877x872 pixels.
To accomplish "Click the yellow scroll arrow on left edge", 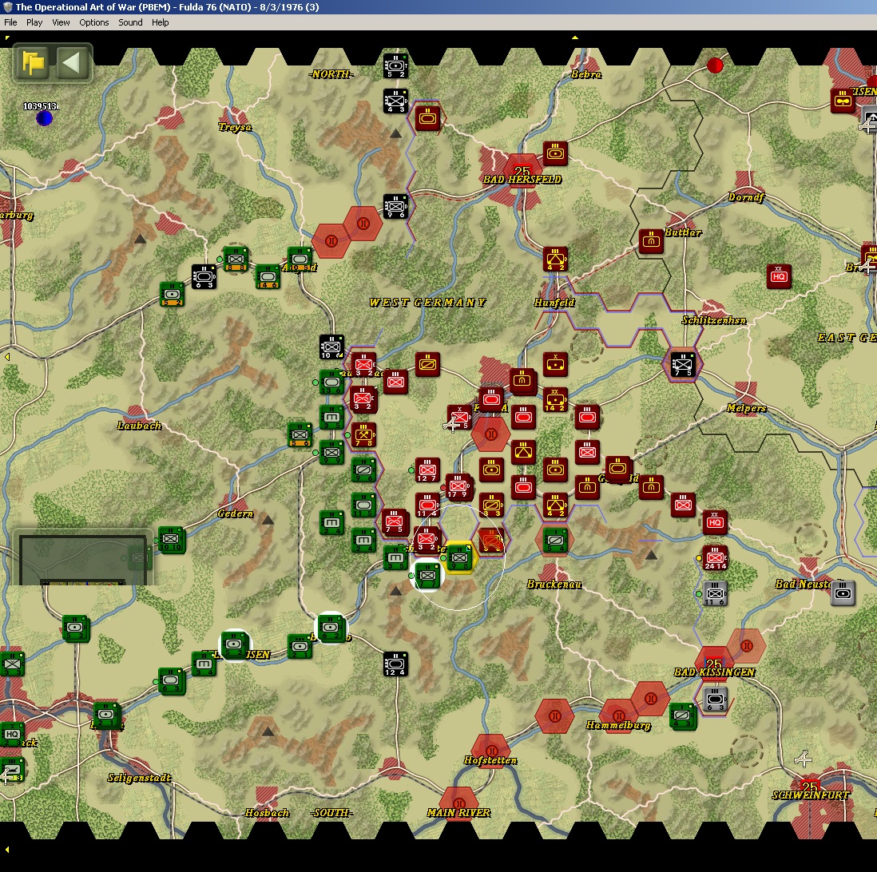I will (6, 356).
